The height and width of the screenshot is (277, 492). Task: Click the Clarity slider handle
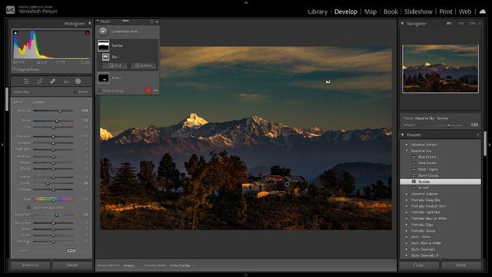(x=48, y=183)
